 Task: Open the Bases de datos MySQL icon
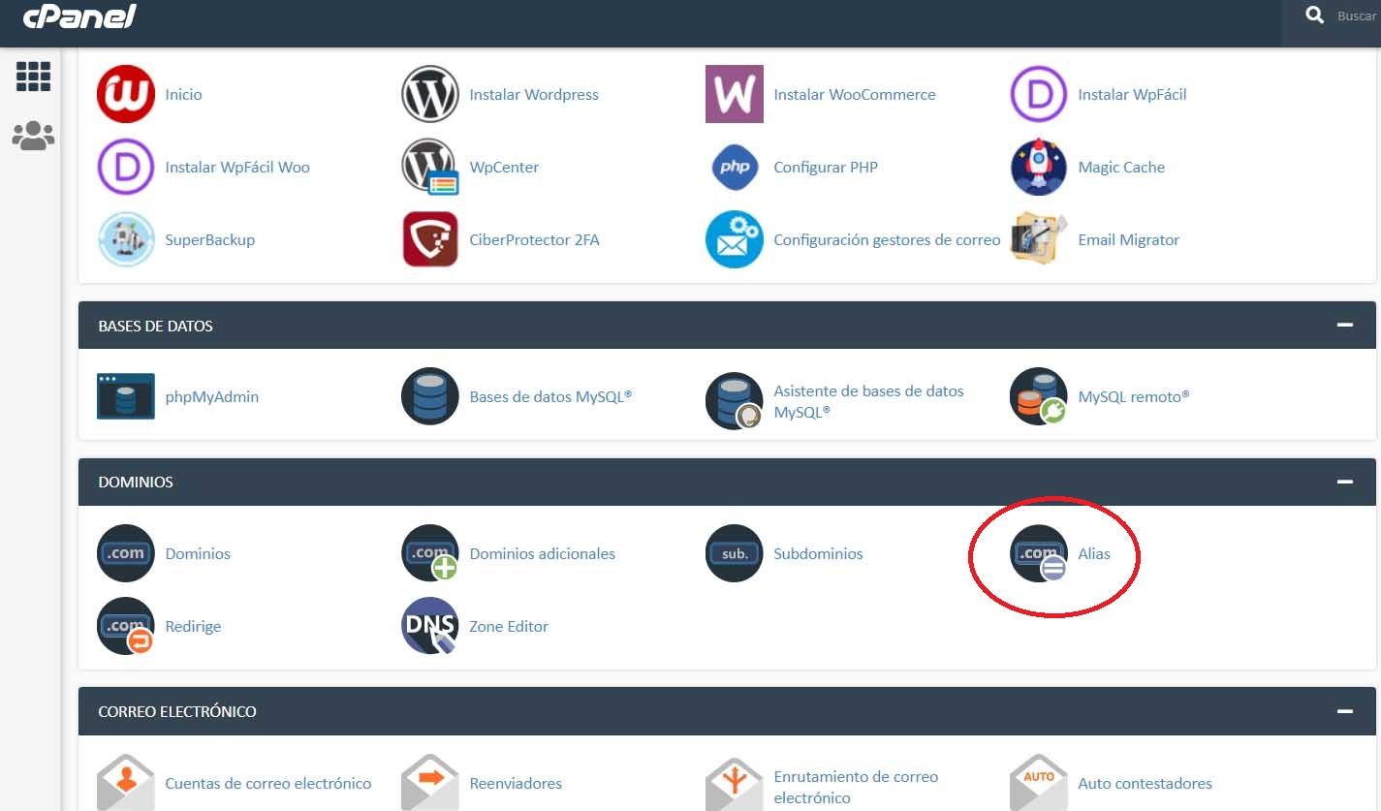[x=430, y=396]
